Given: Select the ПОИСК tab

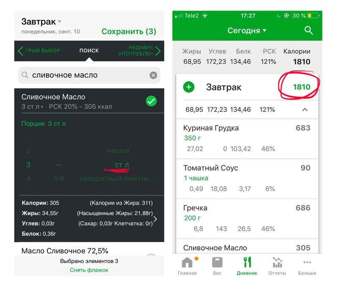Looking at the screenshot, I should click(89, 50).
